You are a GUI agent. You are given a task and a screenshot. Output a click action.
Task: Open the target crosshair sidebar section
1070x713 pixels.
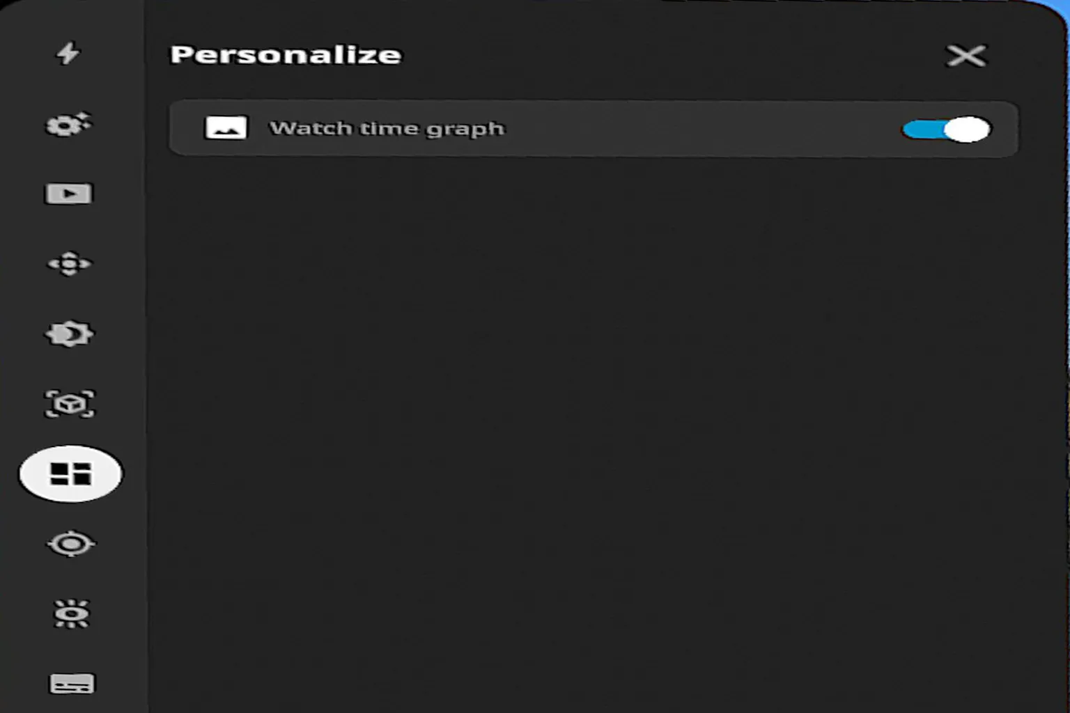[x=70, y=544]
